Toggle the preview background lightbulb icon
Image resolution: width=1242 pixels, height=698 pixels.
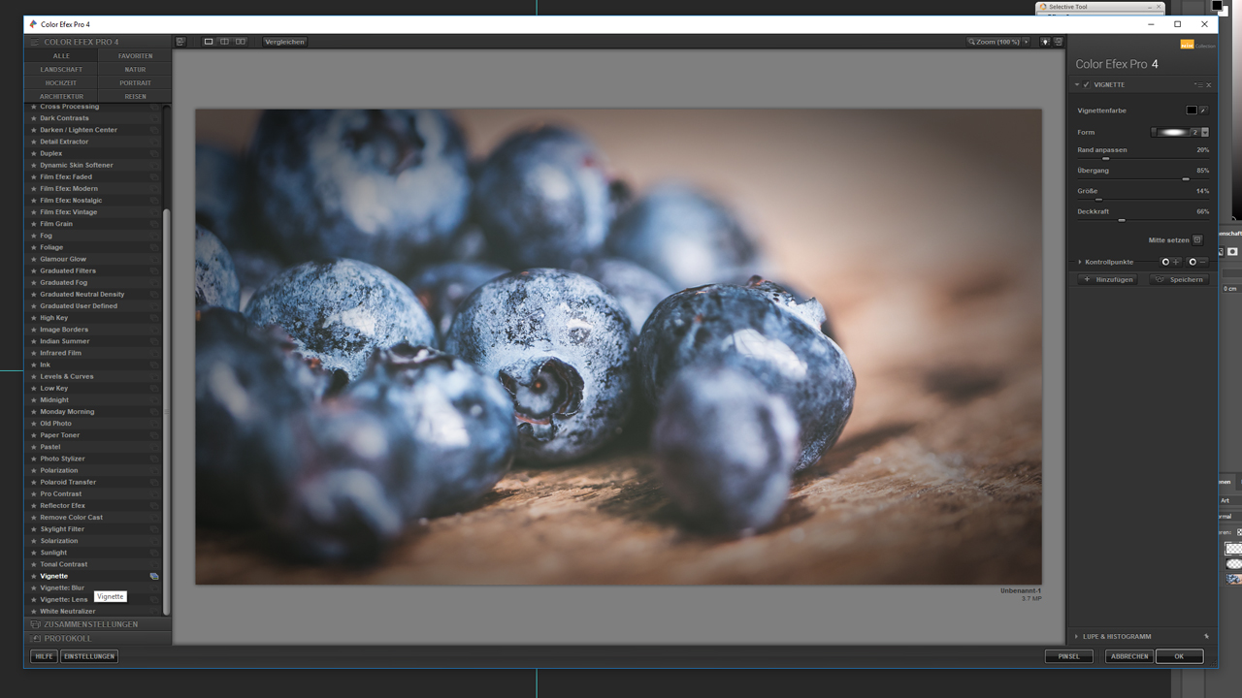1045,42
